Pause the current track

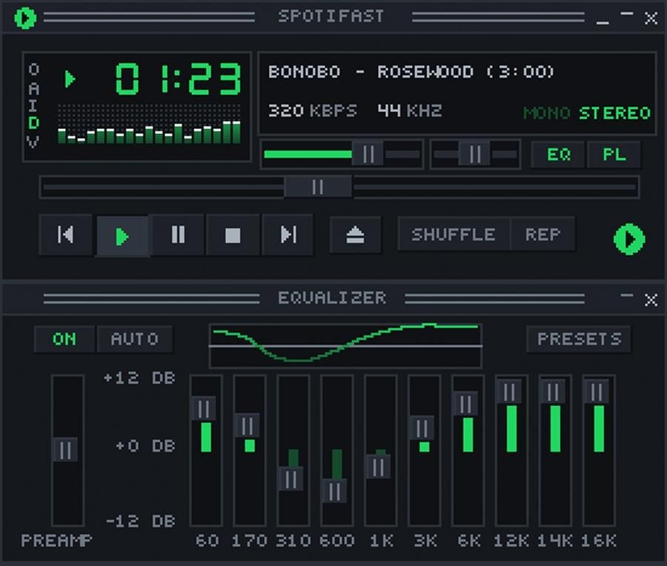click(x=178, y=234)
